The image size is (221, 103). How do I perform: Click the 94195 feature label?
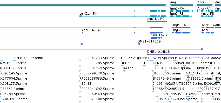[x=158, y=84]
